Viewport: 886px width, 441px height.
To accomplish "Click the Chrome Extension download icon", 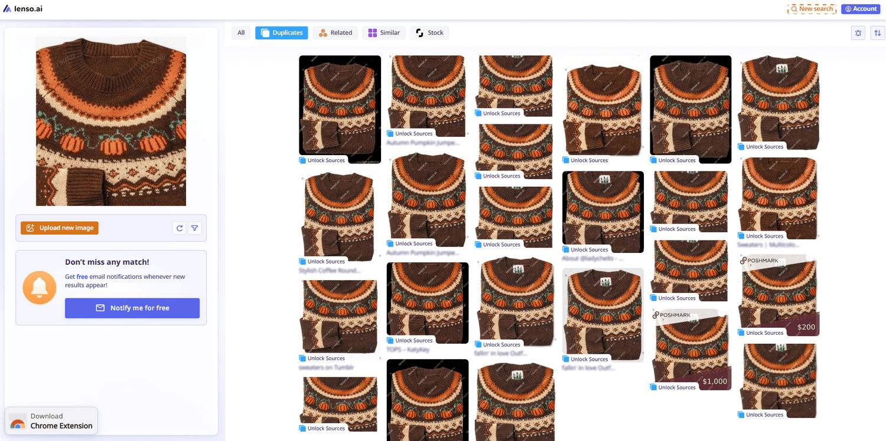I will 18,421.
